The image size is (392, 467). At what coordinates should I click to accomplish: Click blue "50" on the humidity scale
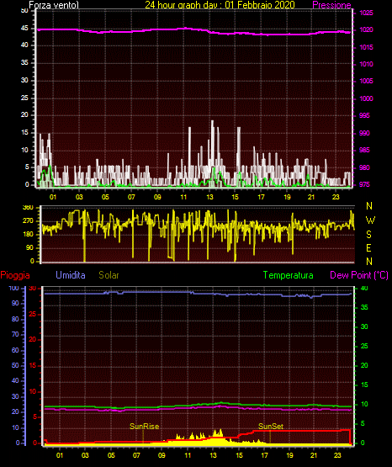[15, 365]
